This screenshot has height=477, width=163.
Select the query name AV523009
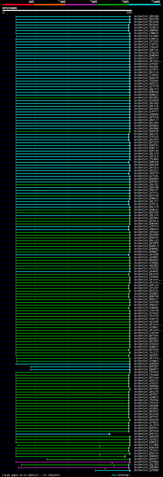click(x=10, y=8)
